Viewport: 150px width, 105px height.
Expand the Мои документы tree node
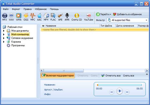click(4, 31)
